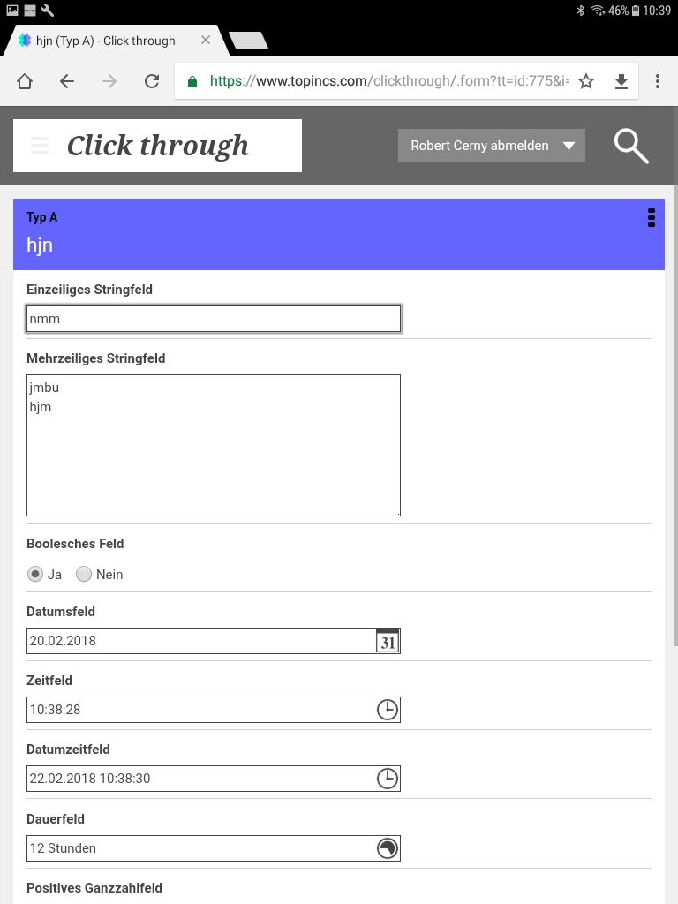Open clock picker for Datumzeitfeld
The height and width of the screenshot is (904, 678).
point(388,779)
